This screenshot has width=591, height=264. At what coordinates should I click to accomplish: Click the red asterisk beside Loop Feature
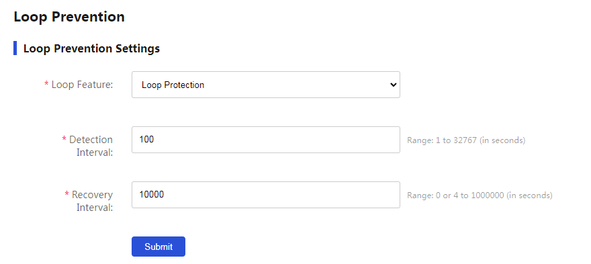coord(47,85)
